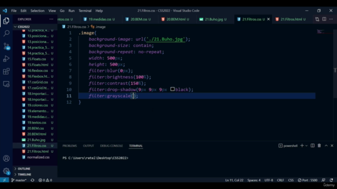Viewport: 337px width, 189px height.
Task: Open the Edit menu
Action: (x=23, y=10)
